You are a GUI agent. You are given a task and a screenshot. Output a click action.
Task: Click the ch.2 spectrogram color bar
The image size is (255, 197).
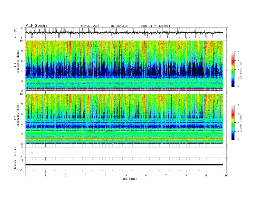[x=233, y=122]
